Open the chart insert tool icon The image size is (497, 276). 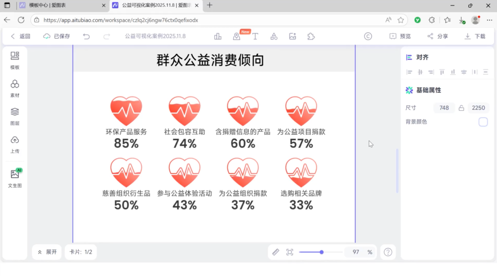coord(218,36)
